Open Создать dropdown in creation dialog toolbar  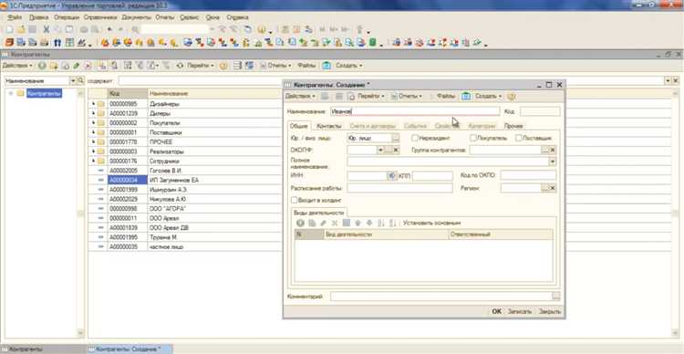pos(489,96)
